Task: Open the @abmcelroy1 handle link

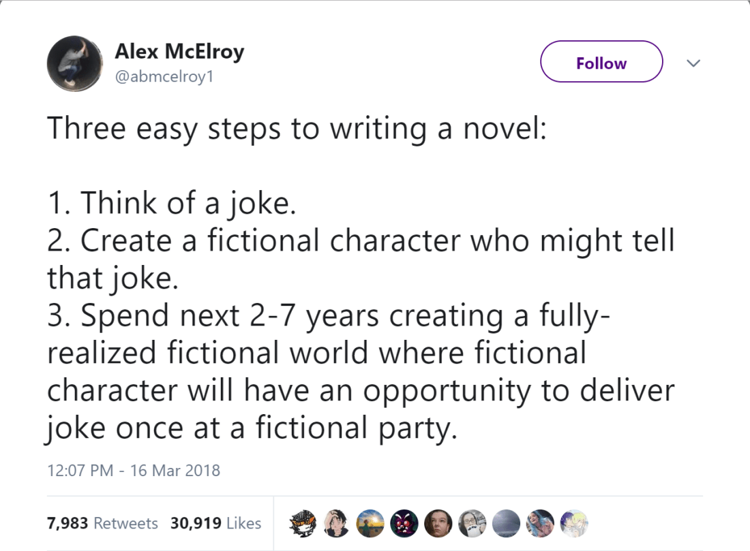Action: tap(164, 76)
